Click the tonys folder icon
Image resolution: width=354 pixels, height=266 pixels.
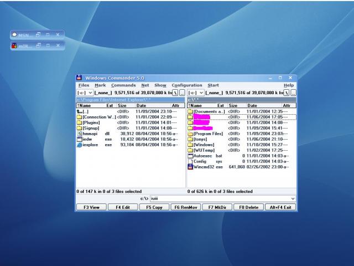pos(190,139)
